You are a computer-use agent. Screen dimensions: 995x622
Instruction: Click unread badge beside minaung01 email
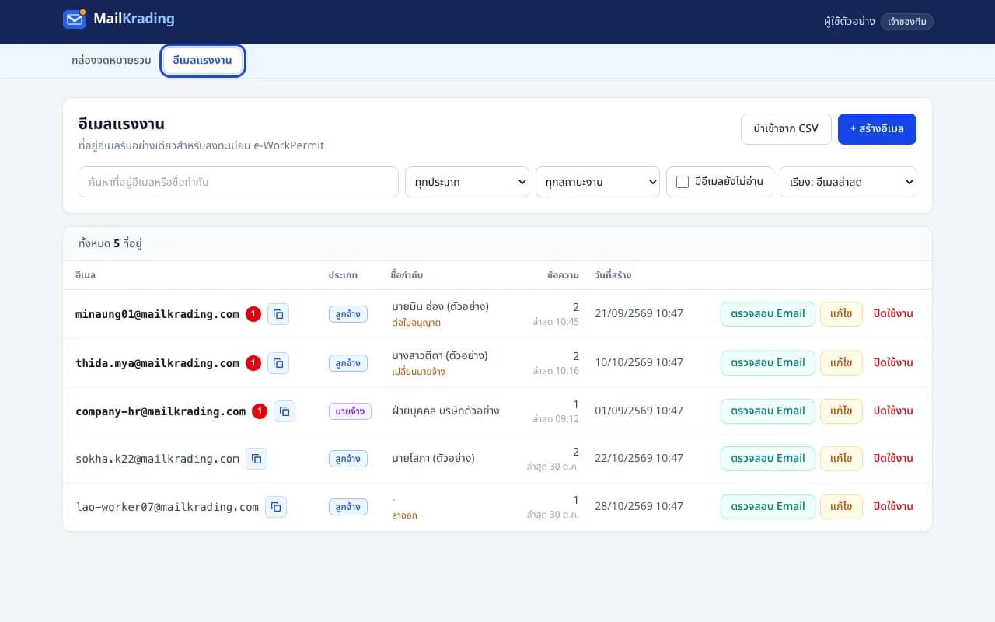coord(253,314)
